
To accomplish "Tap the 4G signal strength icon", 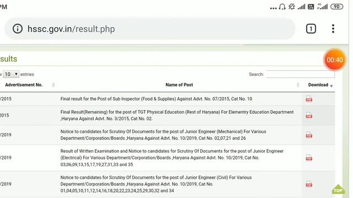I will [322, 7].
